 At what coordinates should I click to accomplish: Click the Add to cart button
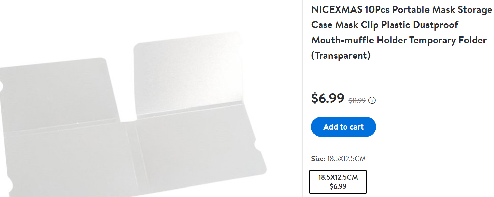pyautogui.click(x=343, y=127)
